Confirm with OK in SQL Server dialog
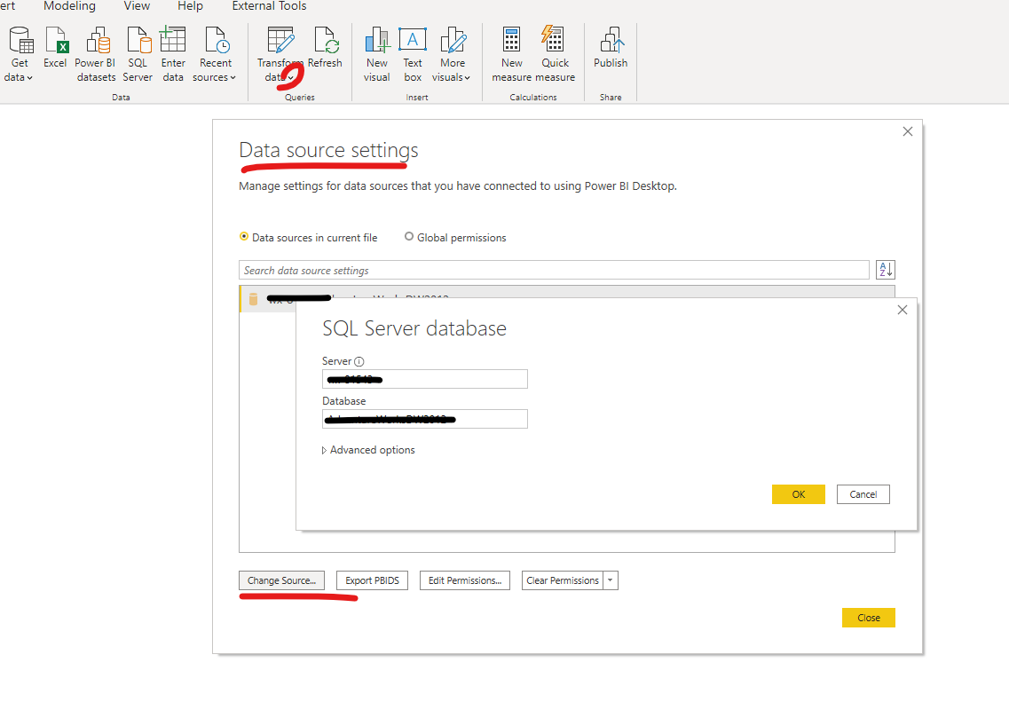This screenshot has height=702, width=1009. click(798, 494)
